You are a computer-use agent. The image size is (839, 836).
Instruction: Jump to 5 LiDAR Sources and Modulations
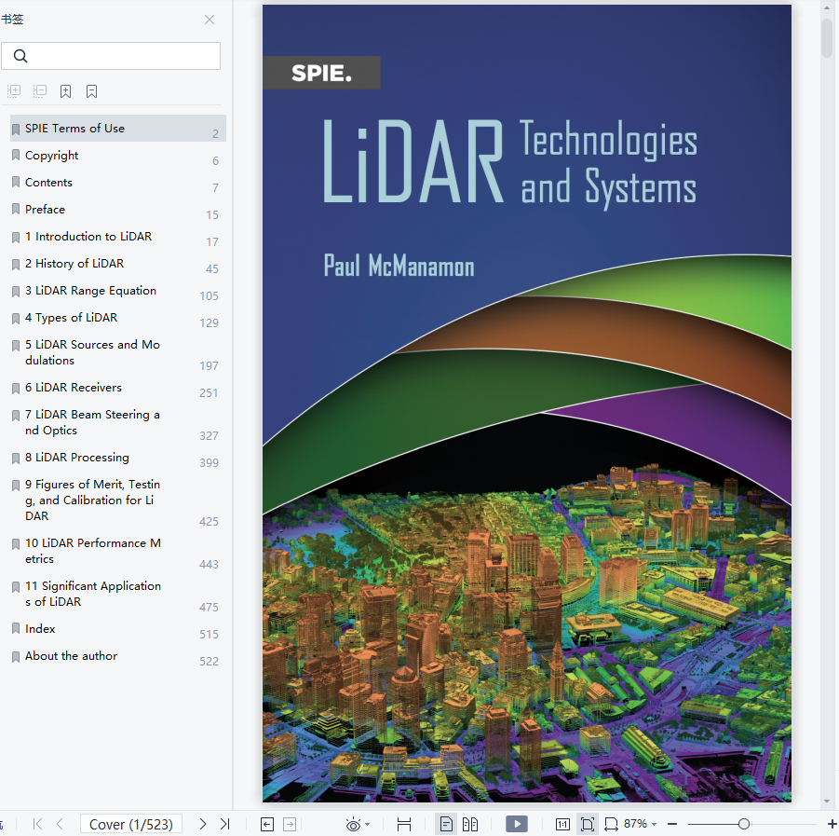(x=118, y=353)
